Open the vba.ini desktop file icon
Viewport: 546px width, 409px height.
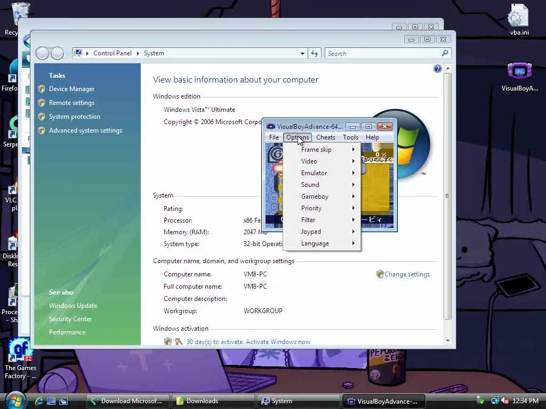click(x=519, y=20)
